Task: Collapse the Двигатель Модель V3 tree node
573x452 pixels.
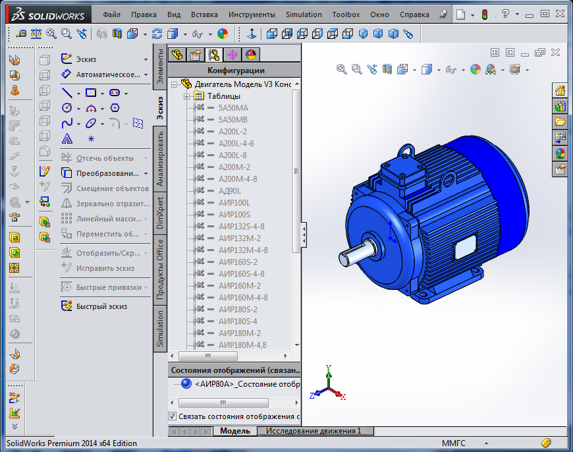Action: [175, 84]
